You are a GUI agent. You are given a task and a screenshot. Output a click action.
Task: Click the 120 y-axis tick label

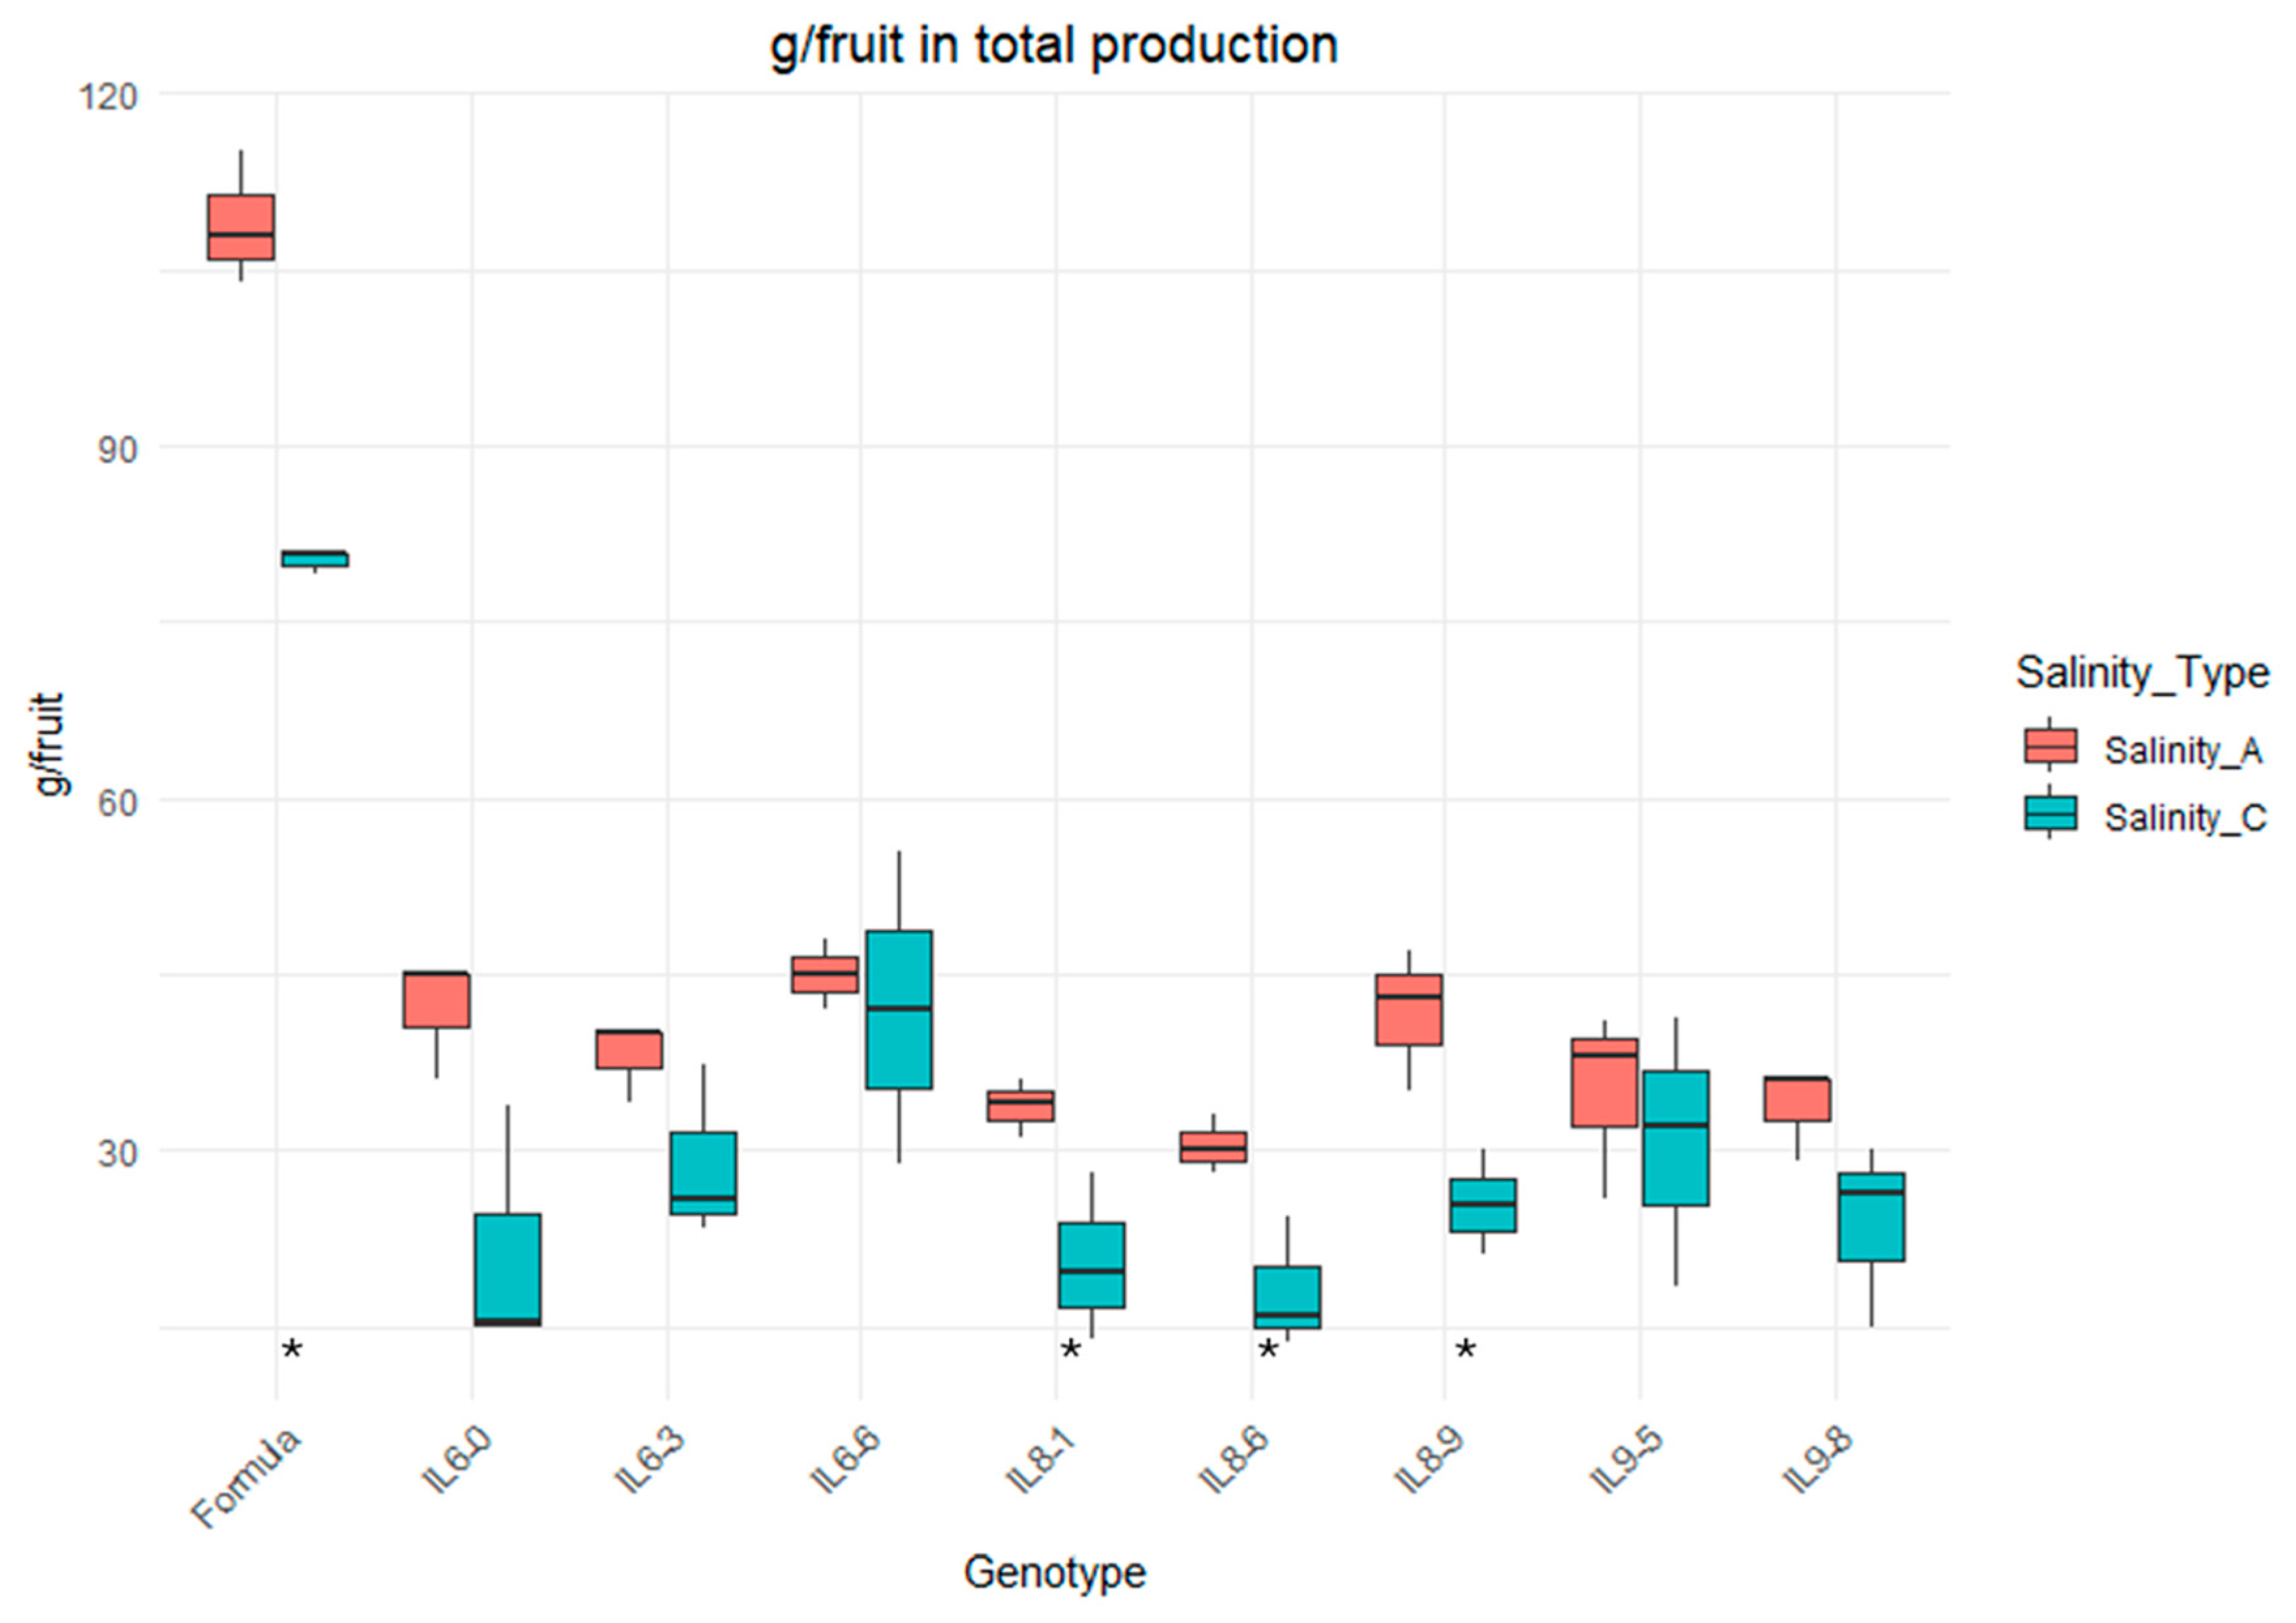(x=109, y=97)
